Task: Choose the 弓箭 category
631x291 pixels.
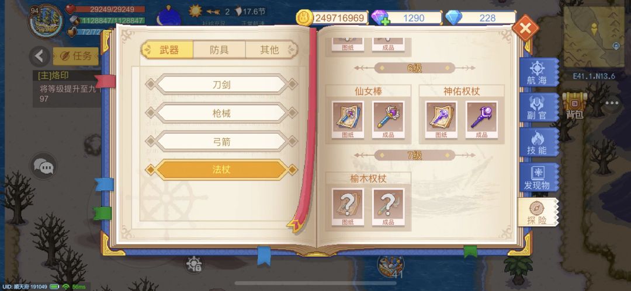Action: click(x=221, y=142)
